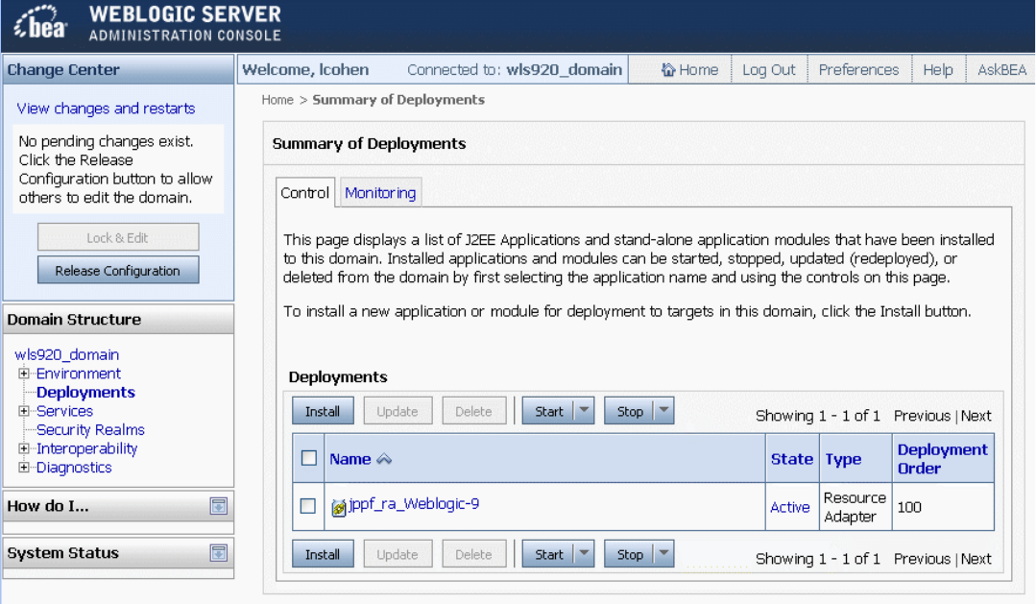Image resolution: width=1036 pixels, height=604 pixels.
Task: Click the bottom Next pagination link
Action: pos(976,559)
